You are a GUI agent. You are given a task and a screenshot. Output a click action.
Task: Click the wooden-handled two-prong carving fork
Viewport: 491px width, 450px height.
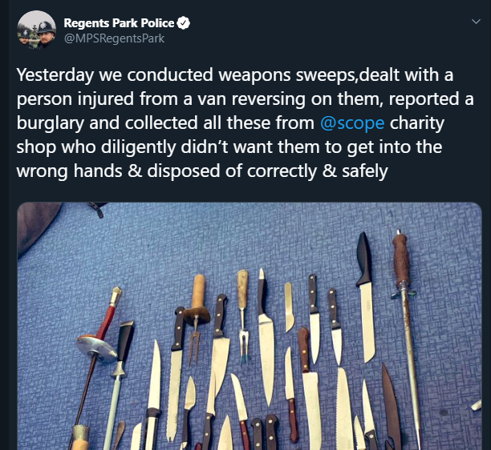click(197, 319)
